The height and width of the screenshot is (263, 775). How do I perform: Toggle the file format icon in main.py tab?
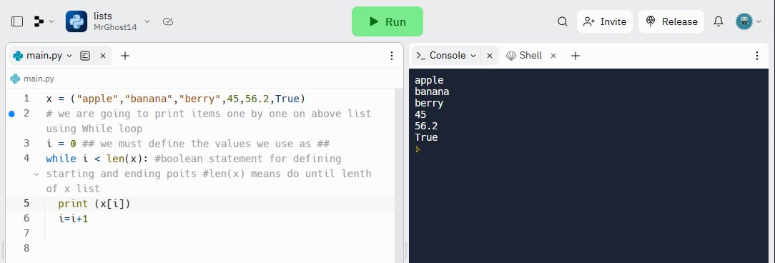pyautogui.click(x=85, y=56)
